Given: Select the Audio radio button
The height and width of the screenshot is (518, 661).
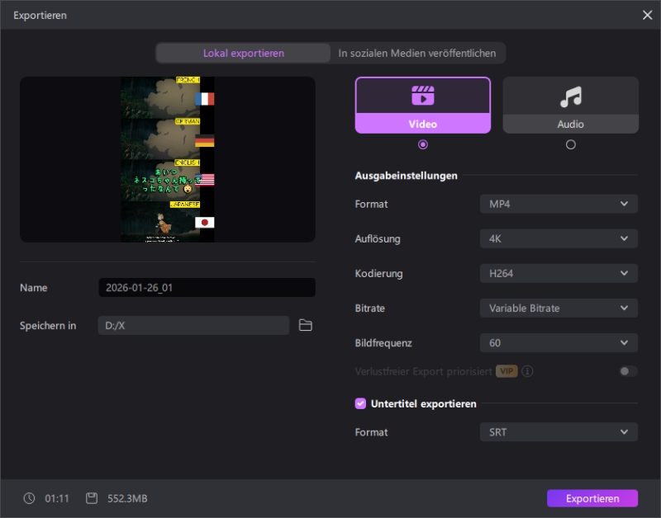Looking at the screenshot, I should point(570,144).
